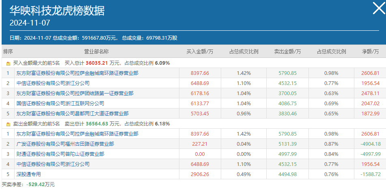Click sell amount 3700.05

pos(287,93)
